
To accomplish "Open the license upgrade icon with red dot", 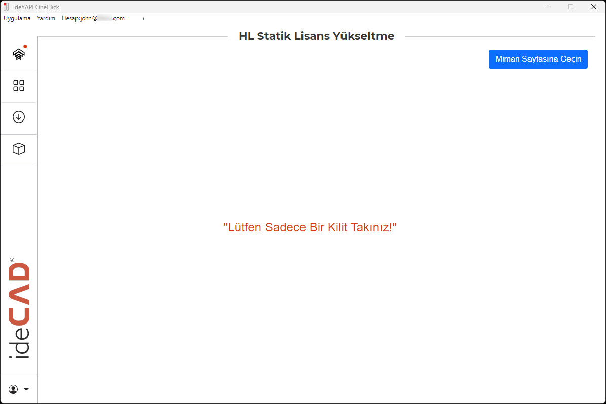I will click(19, 54).
